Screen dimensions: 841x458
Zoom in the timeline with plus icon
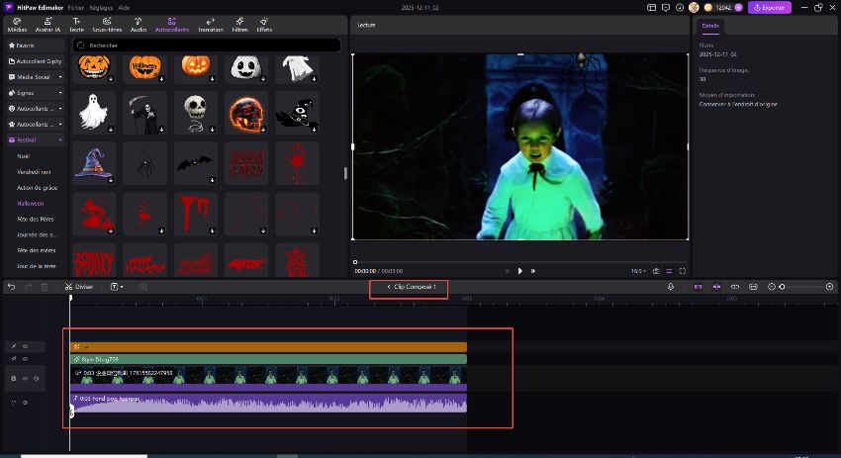[x=829, y=287]
